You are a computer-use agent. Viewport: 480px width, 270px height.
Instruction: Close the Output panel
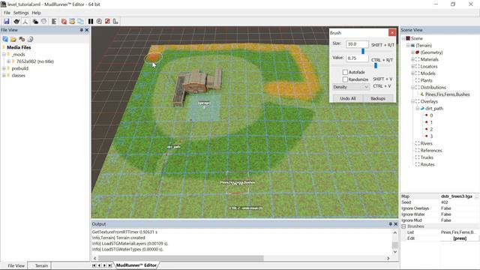click(395, 224)
